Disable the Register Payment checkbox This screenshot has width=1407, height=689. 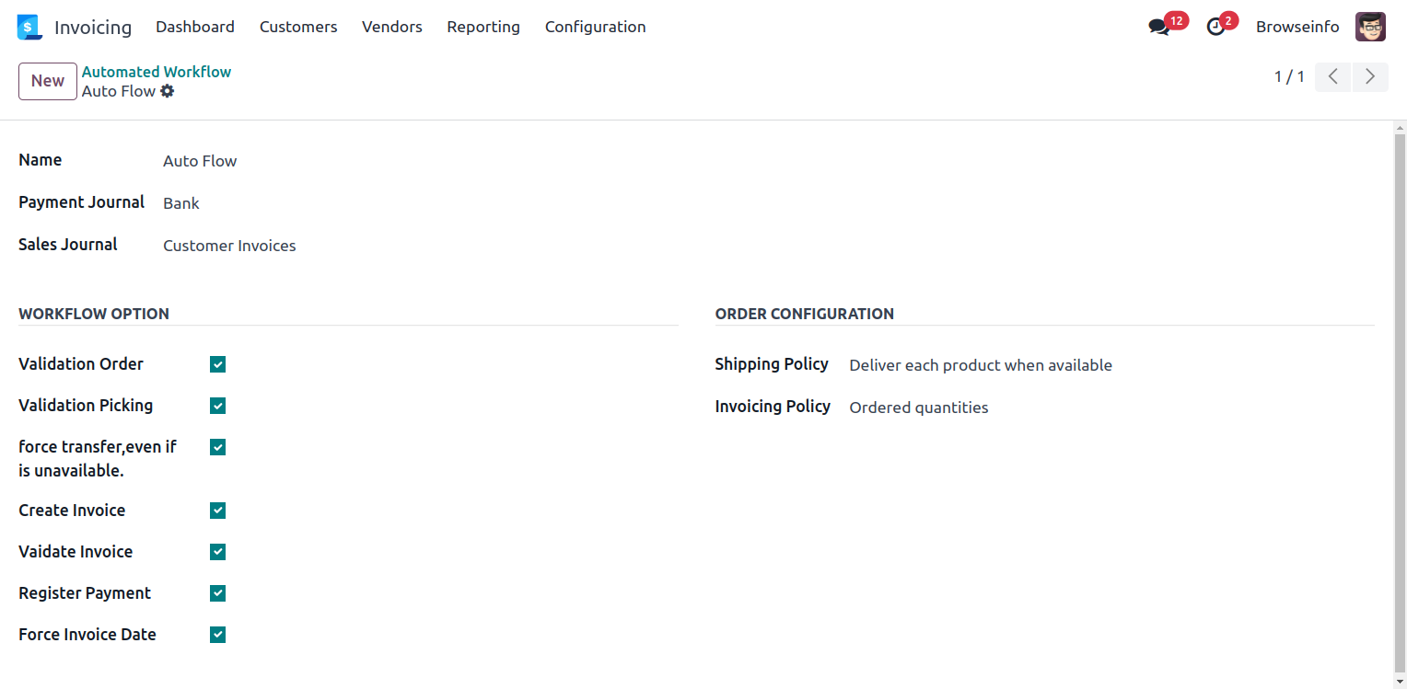pyautogui.click(x=217, y=593)
